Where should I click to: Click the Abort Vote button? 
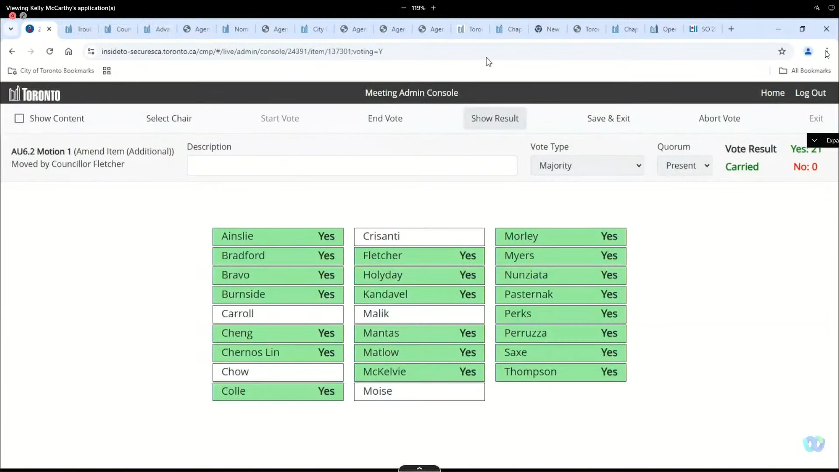pos(719,118)
